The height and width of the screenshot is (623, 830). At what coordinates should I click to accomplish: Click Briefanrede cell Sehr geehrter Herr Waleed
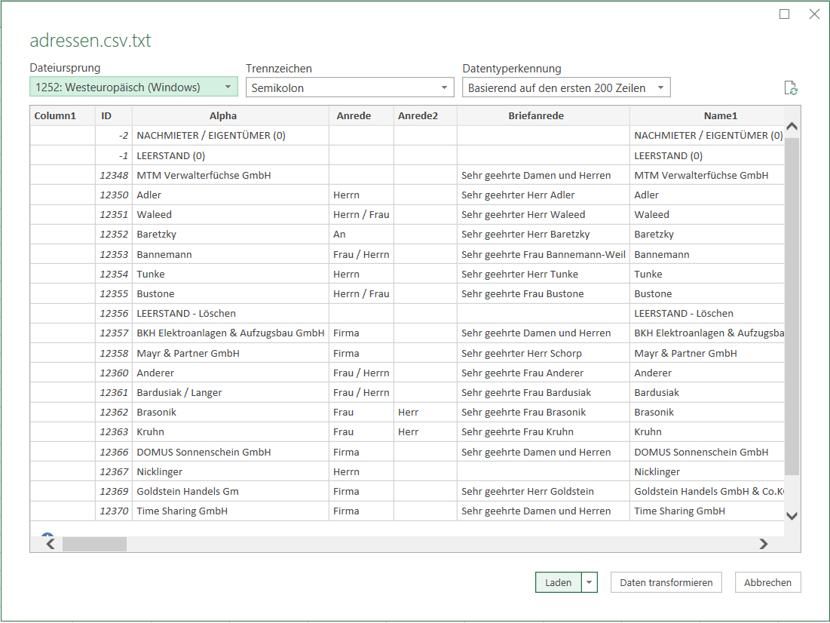[x=544, y=214]
